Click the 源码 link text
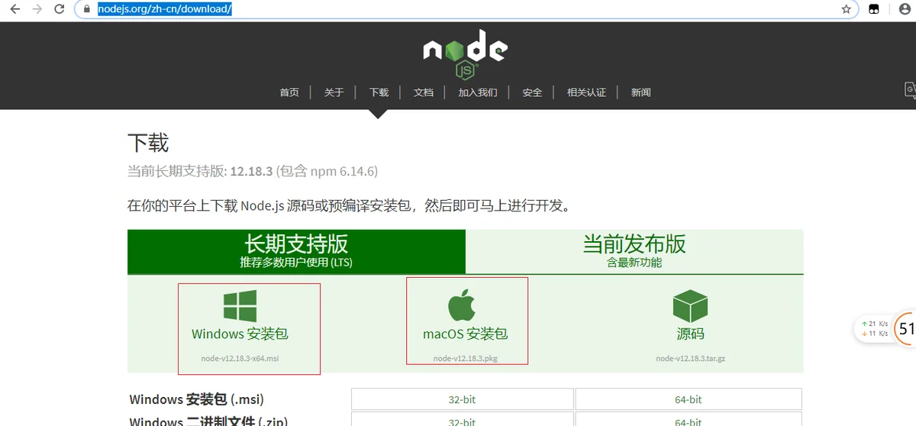 tap(690, 334)
